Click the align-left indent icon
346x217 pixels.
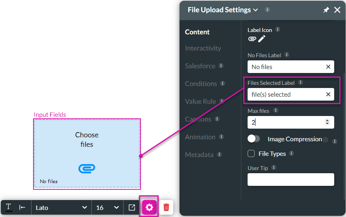tap(22, 207)
